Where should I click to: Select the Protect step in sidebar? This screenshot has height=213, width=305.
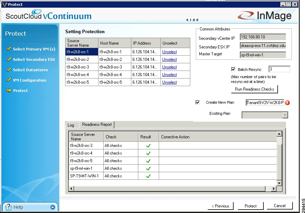coord(20,90)
